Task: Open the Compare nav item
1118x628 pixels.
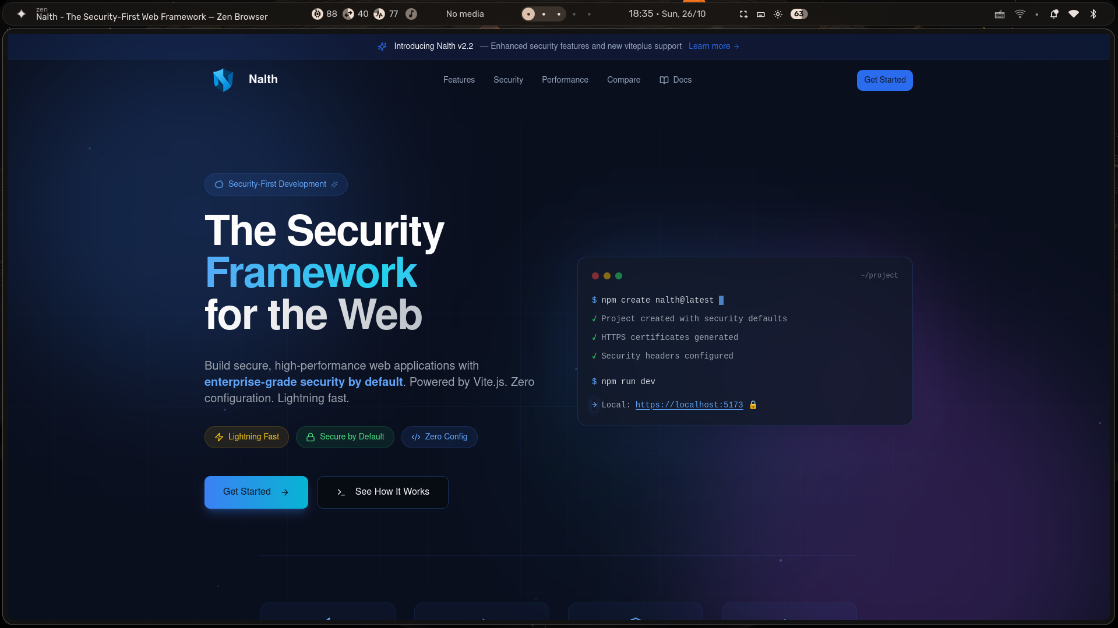Action: pos(623,80)
